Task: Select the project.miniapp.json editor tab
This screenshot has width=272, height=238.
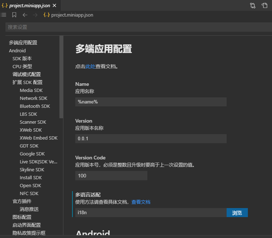Action: click(x=30, y=5)
